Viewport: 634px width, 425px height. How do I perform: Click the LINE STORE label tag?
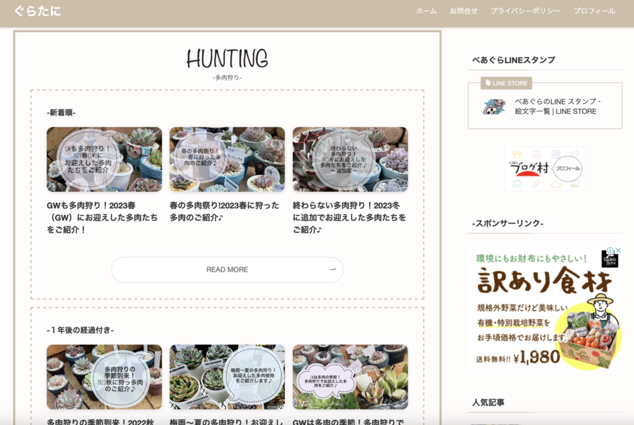pos(506,84)
